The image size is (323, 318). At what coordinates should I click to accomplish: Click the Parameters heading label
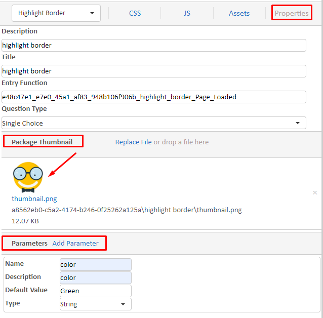click(29, 244)
